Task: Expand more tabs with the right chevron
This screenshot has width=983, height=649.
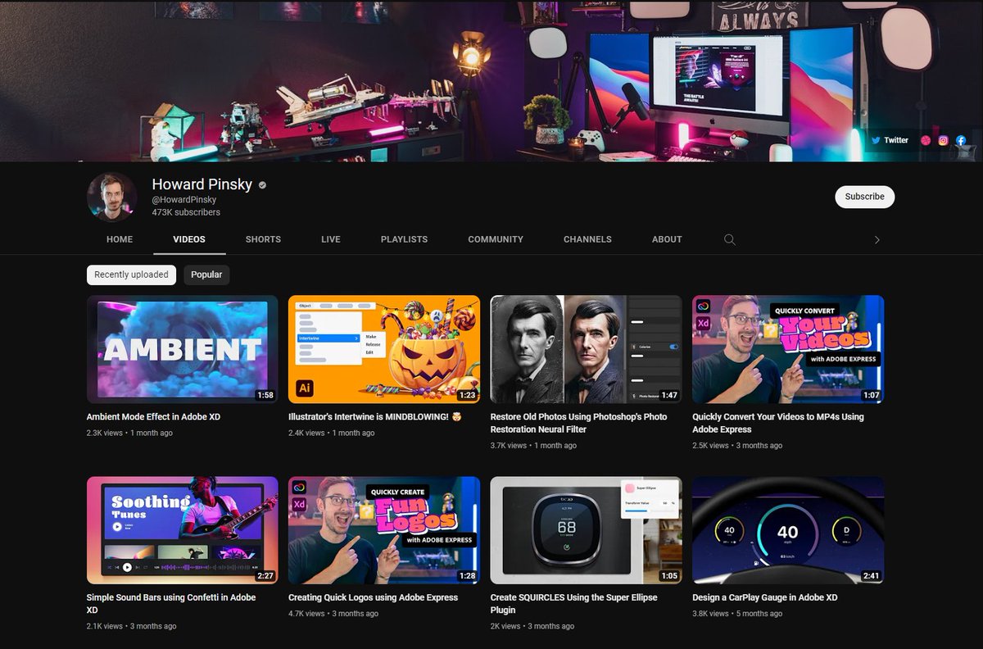Action: 877,240
